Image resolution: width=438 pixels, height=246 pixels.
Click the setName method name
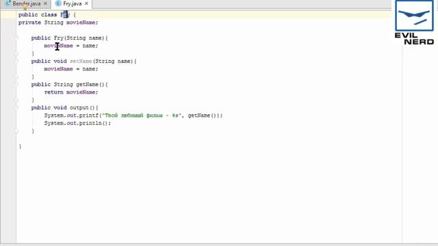(81, 61)
